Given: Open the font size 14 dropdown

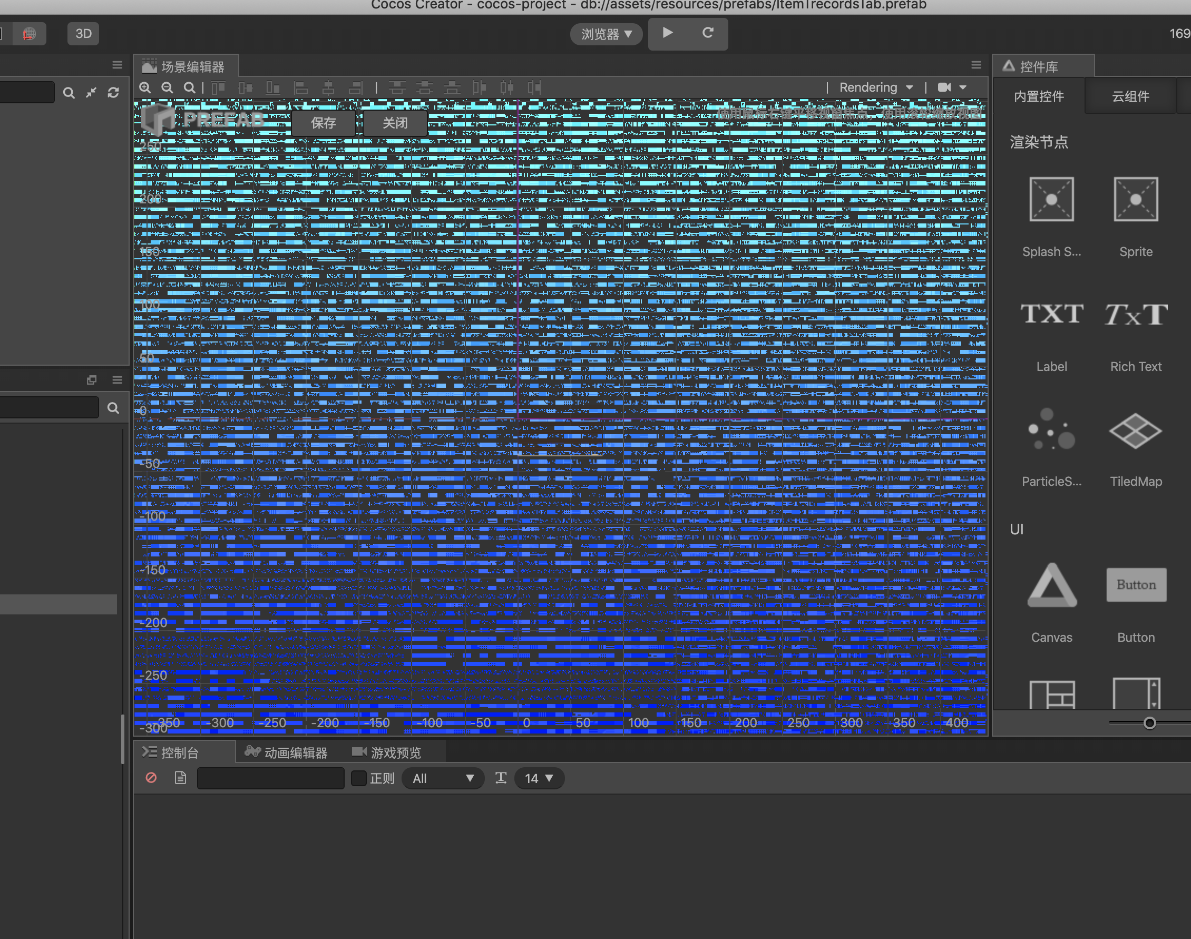Looking at the screenshot, I should (539, 778).
